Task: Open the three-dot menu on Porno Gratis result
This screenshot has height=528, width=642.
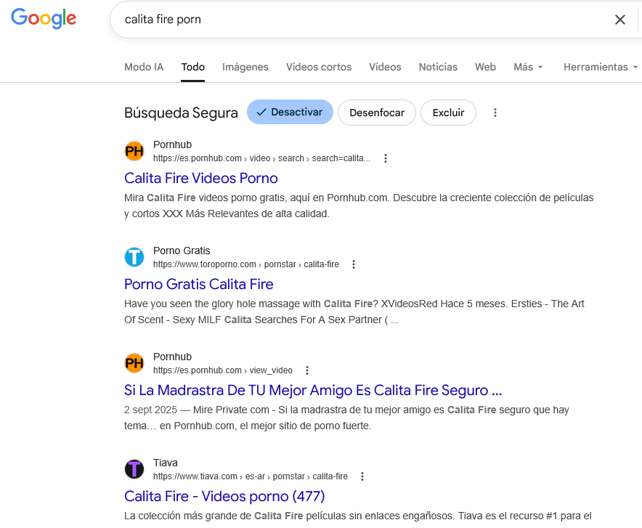Action: (353, 264)
